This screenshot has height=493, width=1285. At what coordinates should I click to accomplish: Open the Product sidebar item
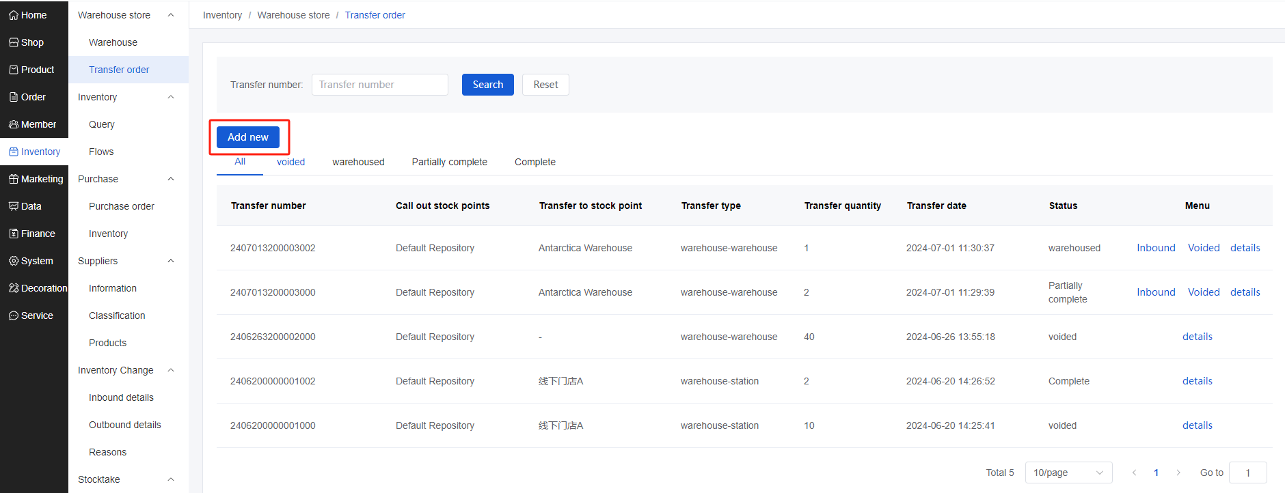click(34, 70)
